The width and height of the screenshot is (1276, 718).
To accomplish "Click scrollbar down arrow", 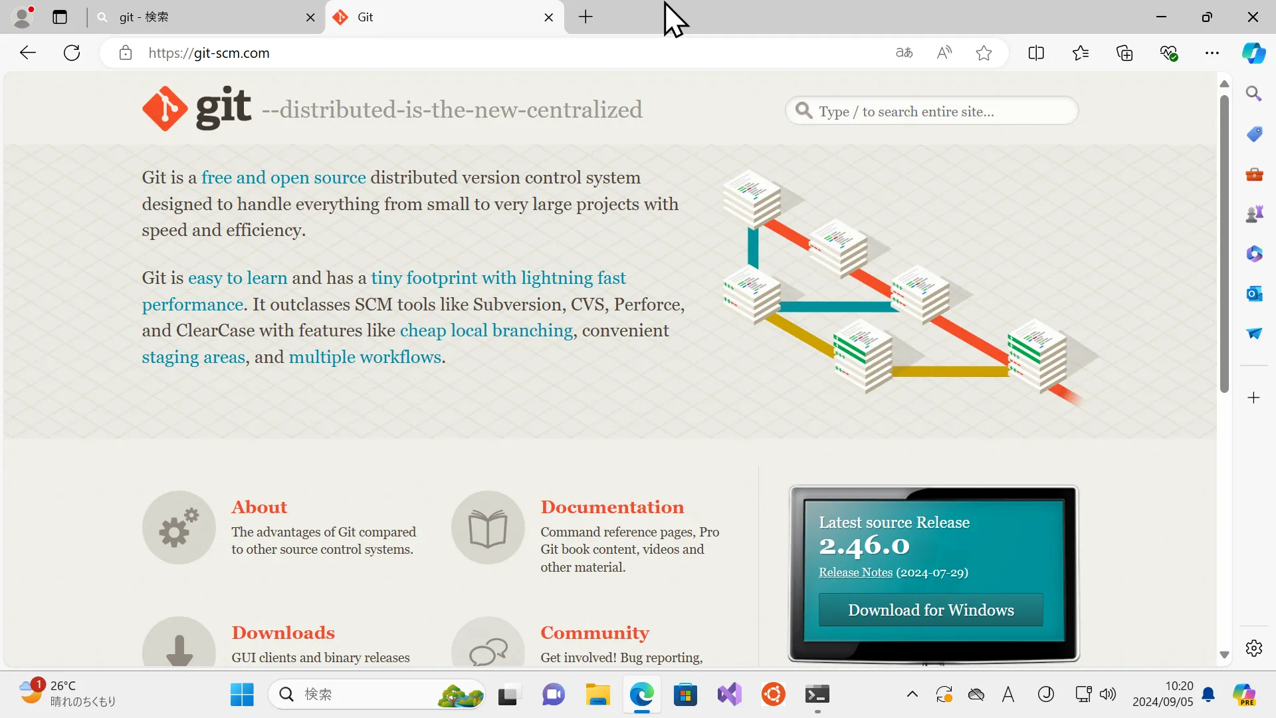I will pos(1224,656).
